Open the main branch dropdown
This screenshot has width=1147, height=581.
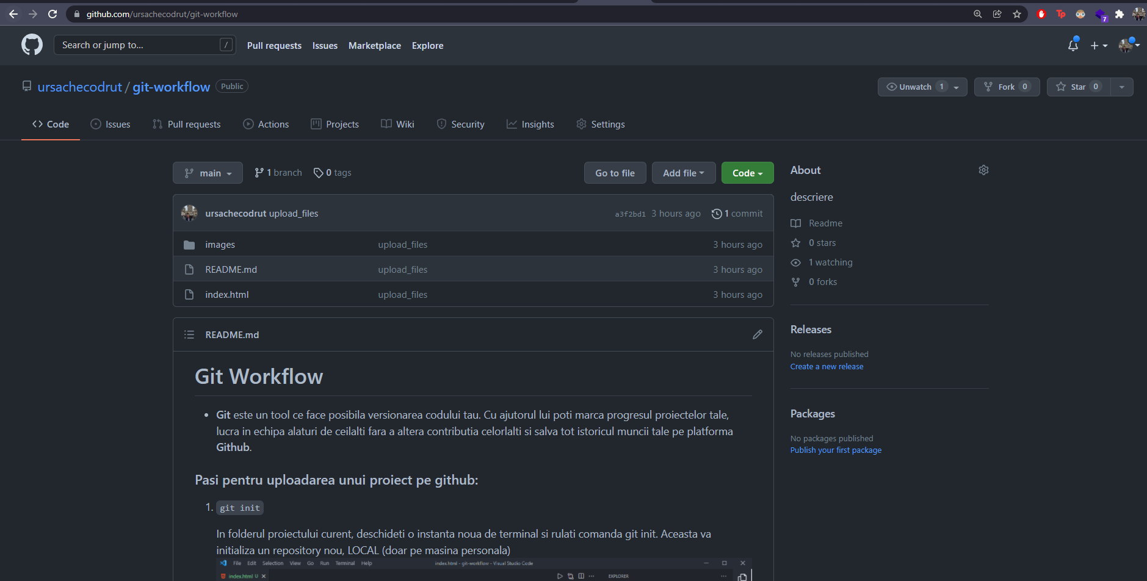(x=208, y=173)
